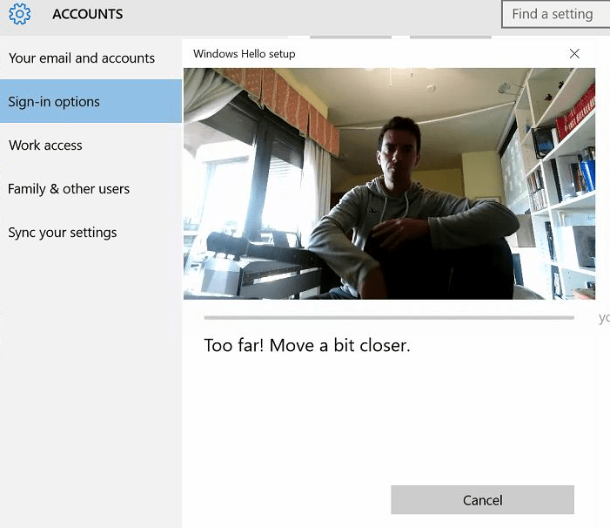Click the ACCOUNTS page heading

(87, 14)
